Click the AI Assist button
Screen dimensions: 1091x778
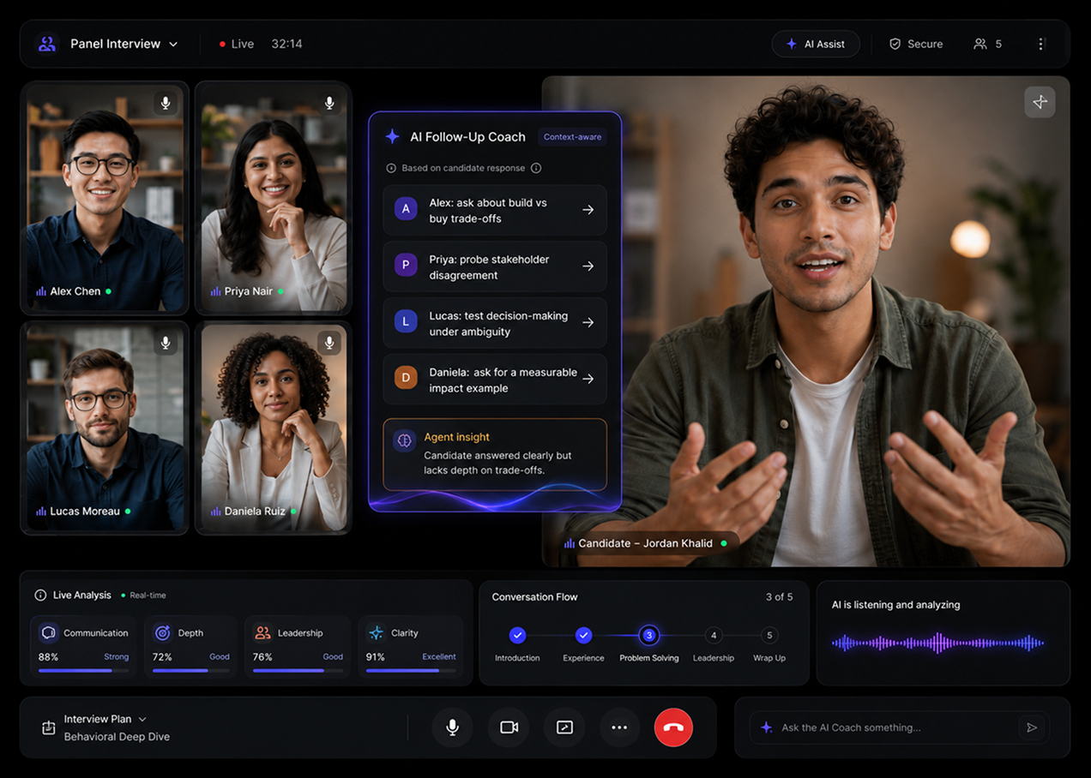tap(816, 44)
